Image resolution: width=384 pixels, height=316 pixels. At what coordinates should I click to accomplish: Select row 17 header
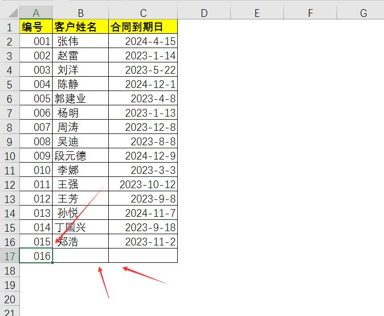[x=10, y=256]
